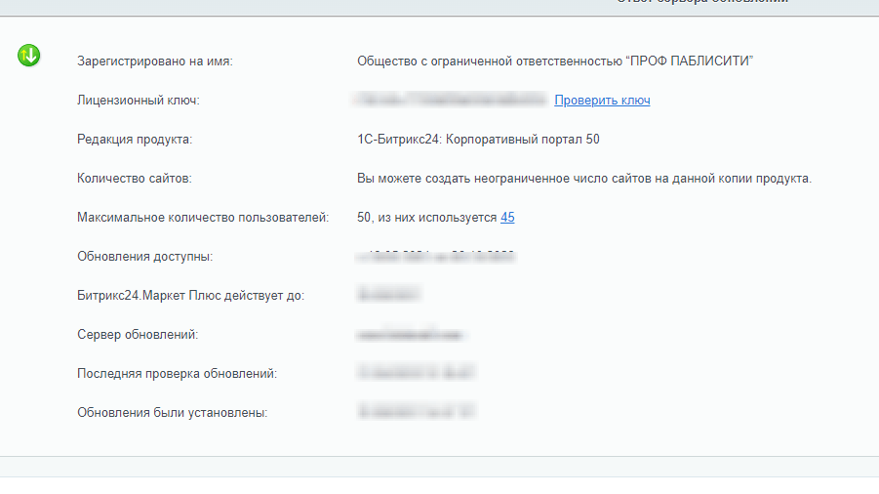Click the blurred license key value
The height and width of the screenshot is (494, 879).
[x=451, y=100]
